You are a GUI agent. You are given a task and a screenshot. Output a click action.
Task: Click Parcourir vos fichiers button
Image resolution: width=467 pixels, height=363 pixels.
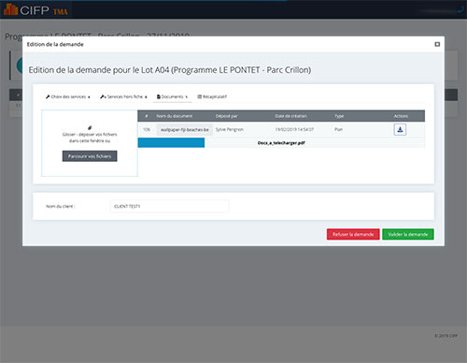pyautogui.click(x=90, y=156)
